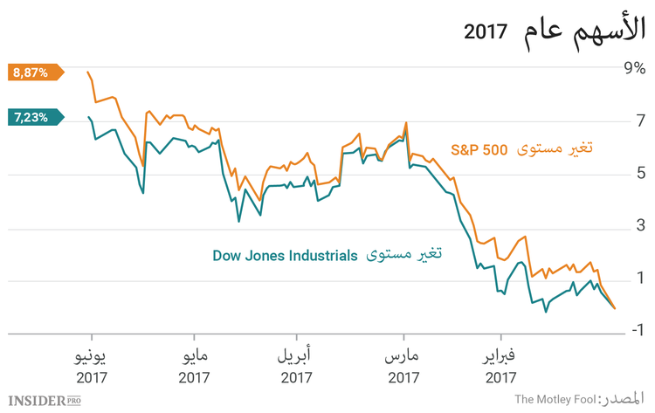Screen dimensions: 655x413
Task: Click the teal 7,23% value badge
Action: (33, 117)
